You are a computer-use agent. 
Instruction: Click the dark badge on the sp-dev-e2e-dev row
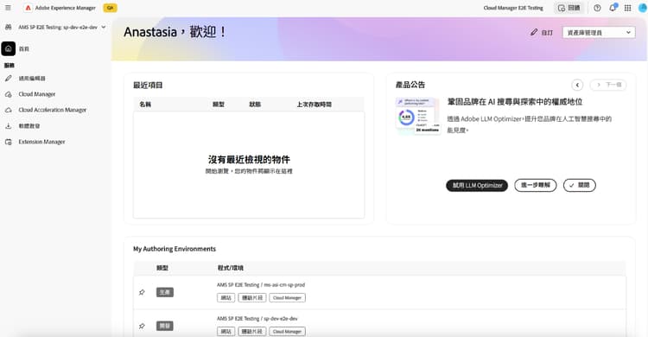click(165, 326)
